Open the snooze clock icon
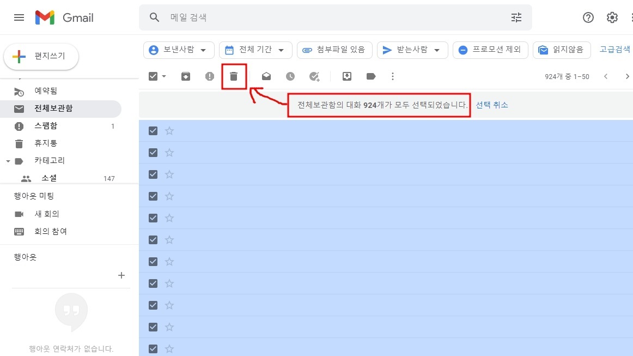 290,76
